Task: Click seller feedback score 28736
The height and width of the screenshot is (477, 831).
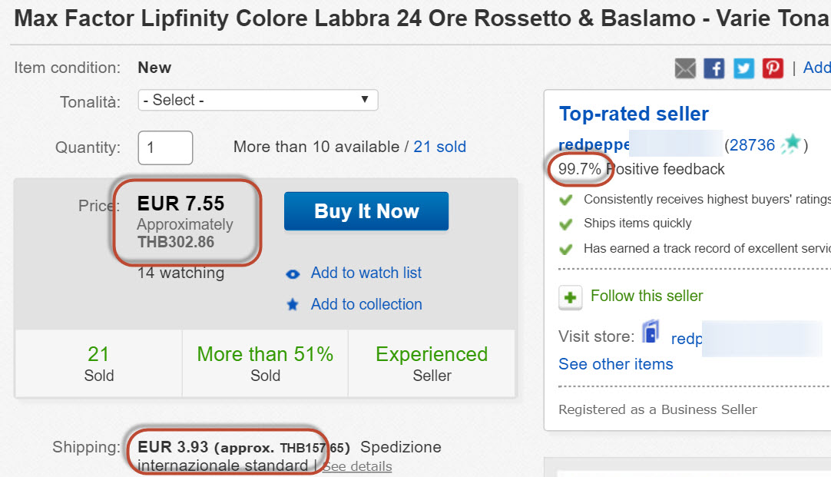Action: (752, 145)
